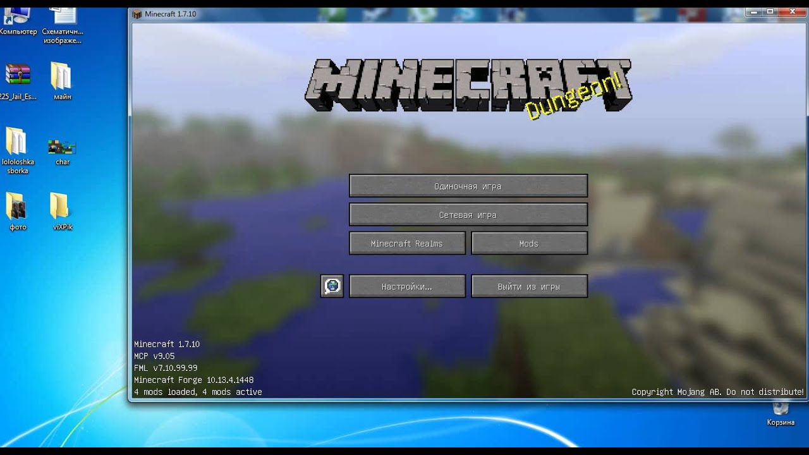Click the FML v7.10.99.99 text
Image resolution: width=809 pixels, height=455 pixels.
pyautogui.click(x=166, y=368)
